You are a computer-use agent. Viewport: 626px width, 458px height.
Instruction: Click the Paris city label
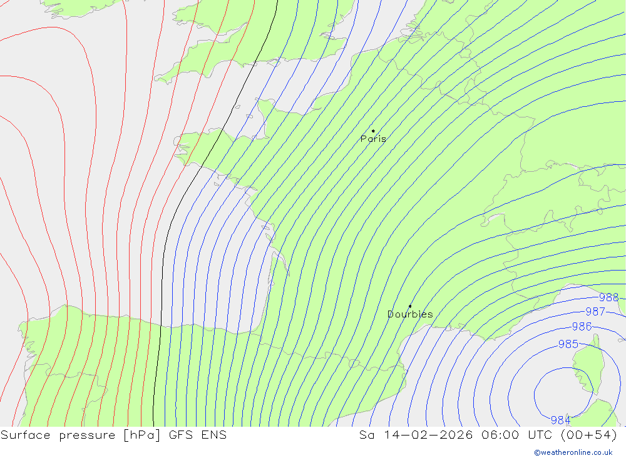tap(373, 139)
